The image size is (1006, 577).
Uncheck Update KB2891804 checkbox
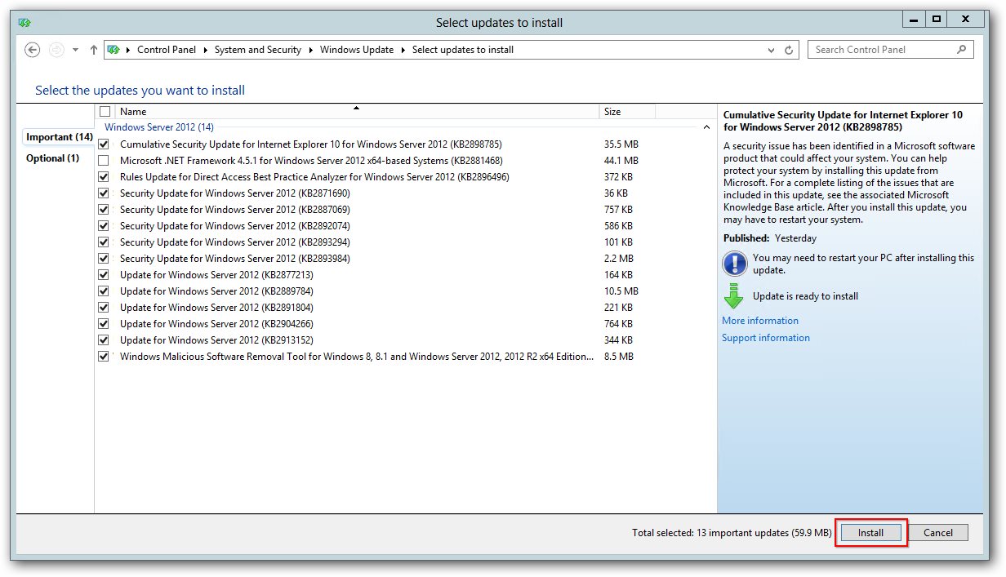(104, 308)
